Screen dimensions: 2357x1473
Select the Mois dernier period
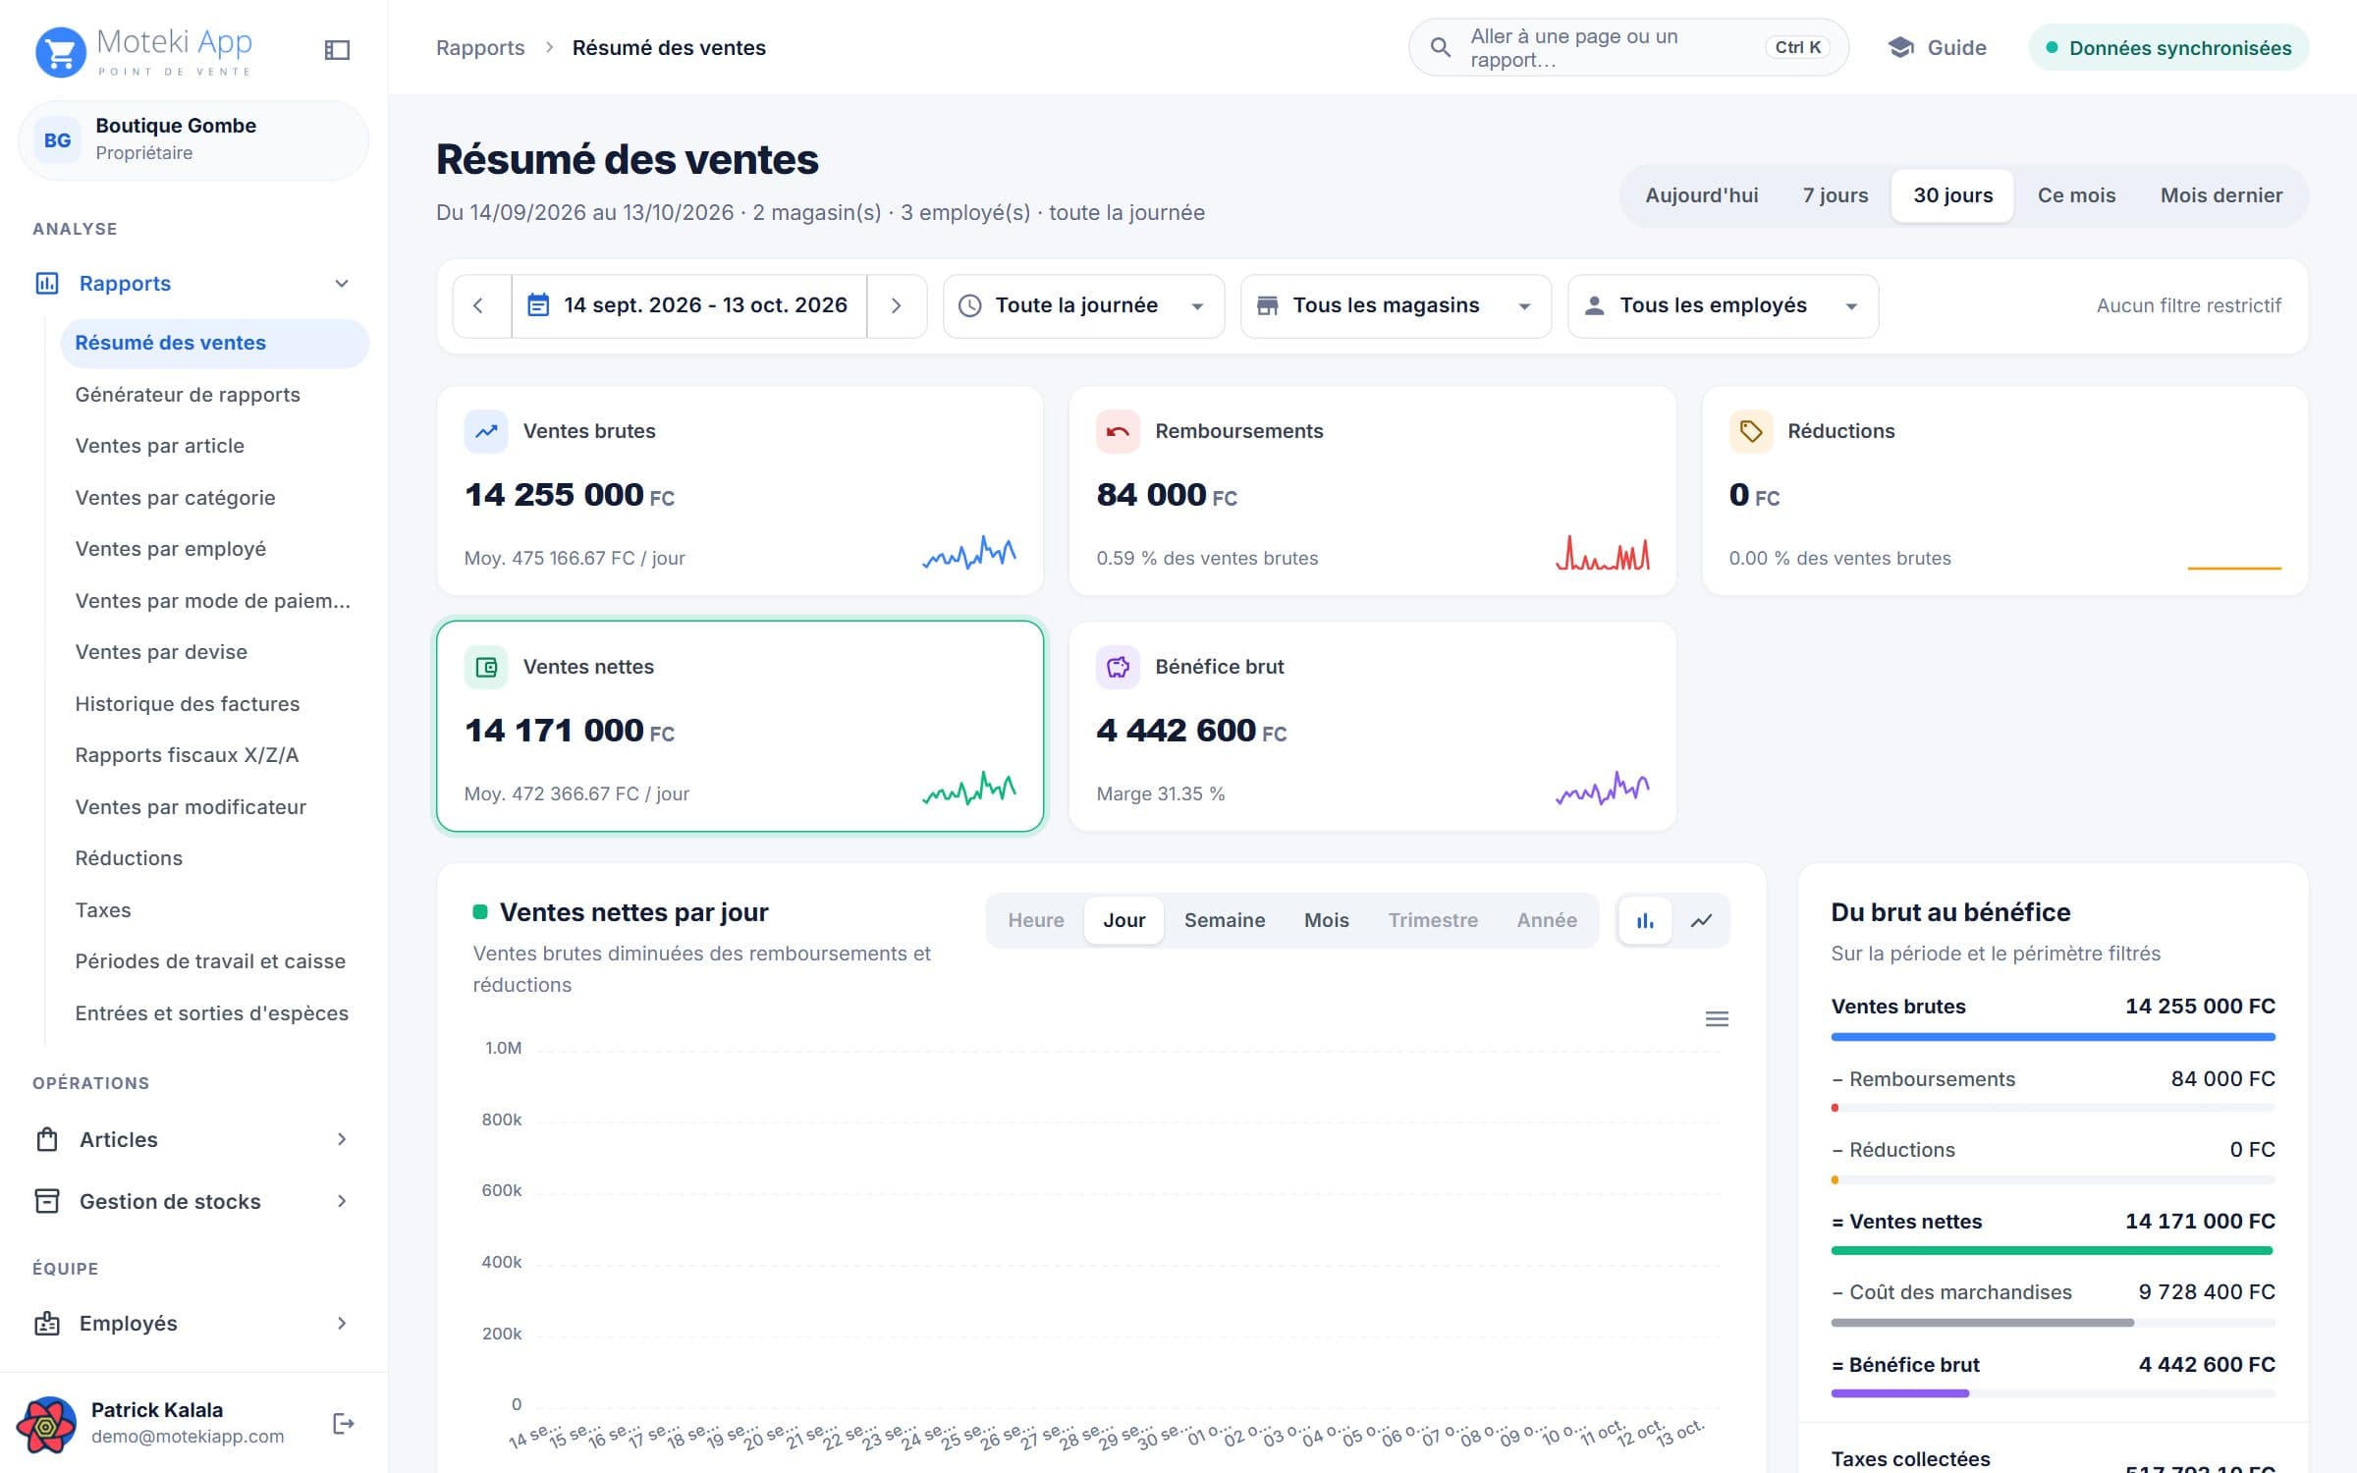(x=2220, y=195)
